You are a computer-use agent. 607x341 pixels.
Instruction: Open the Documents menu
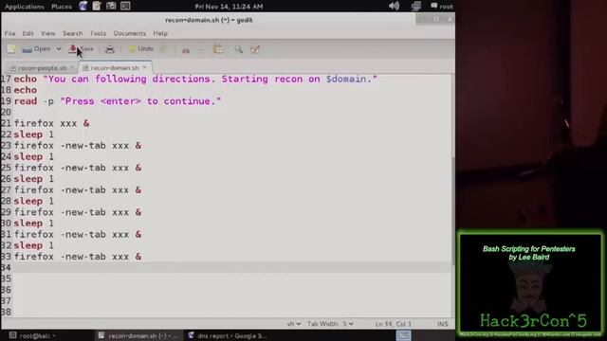click(130, 34)
